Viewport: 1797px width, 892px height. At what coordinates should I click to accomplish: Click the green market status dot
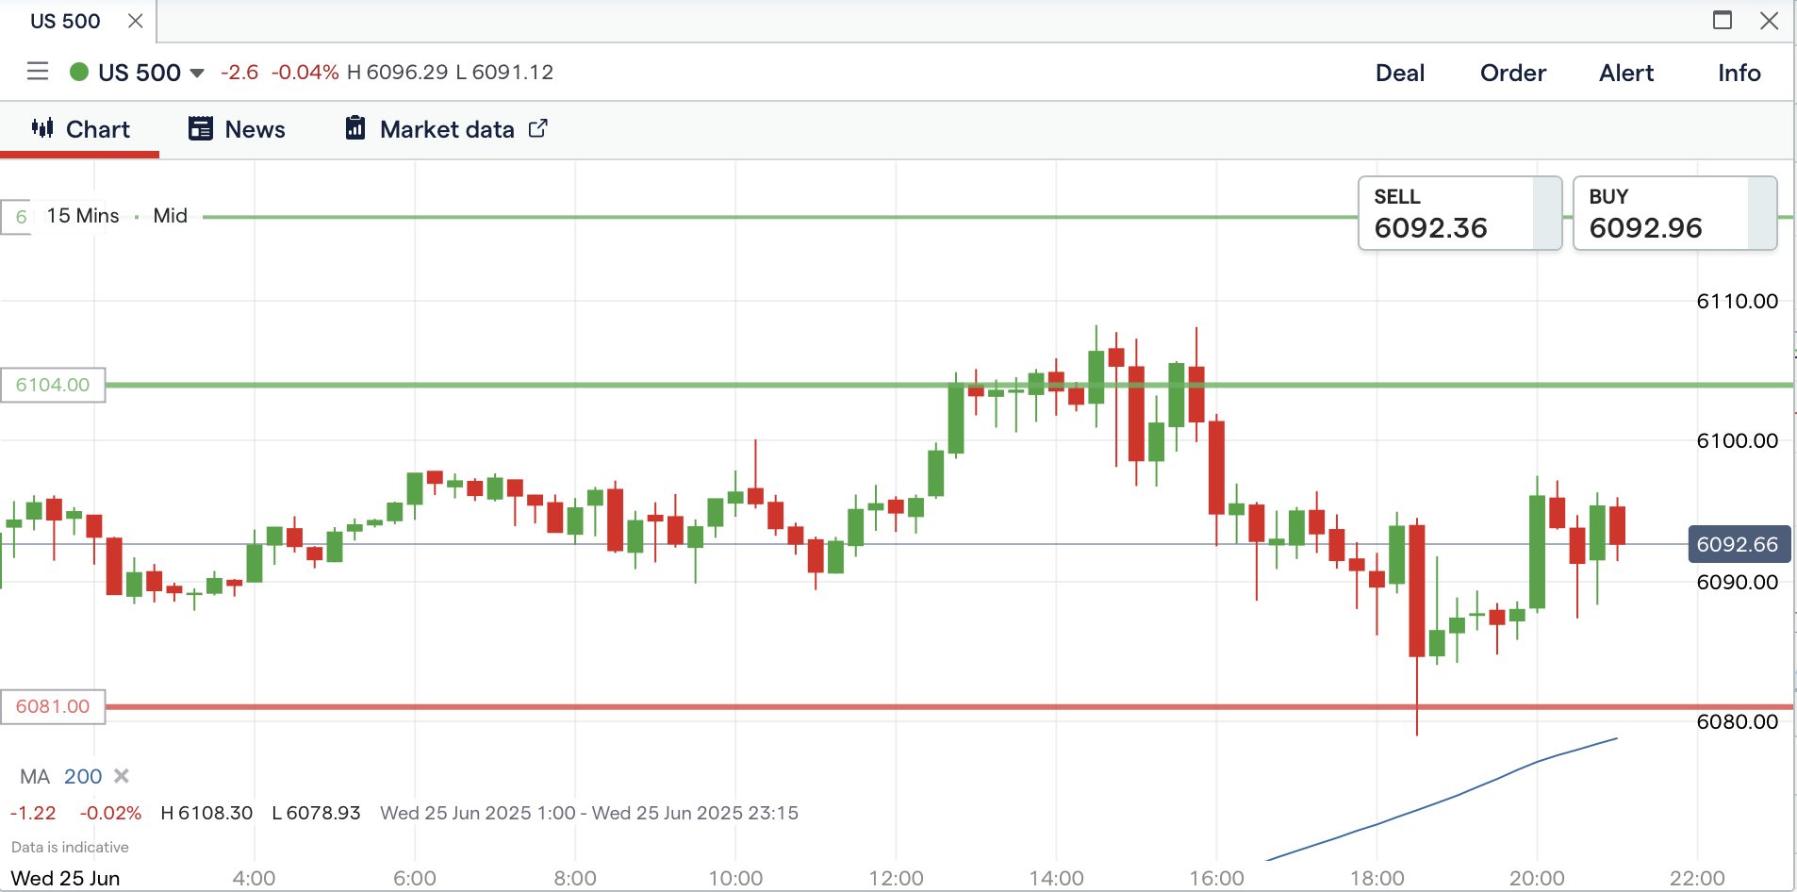[79, 72]
